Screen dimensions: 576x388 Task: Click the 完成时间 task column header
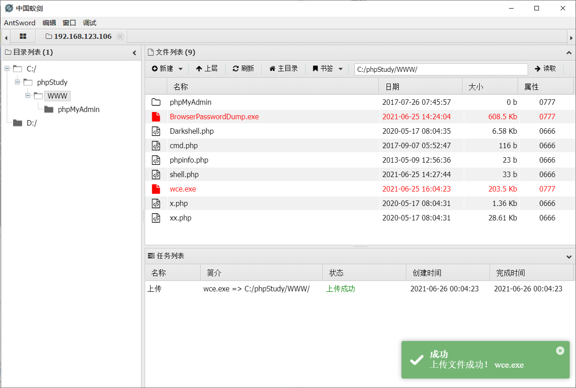[532, 273]
